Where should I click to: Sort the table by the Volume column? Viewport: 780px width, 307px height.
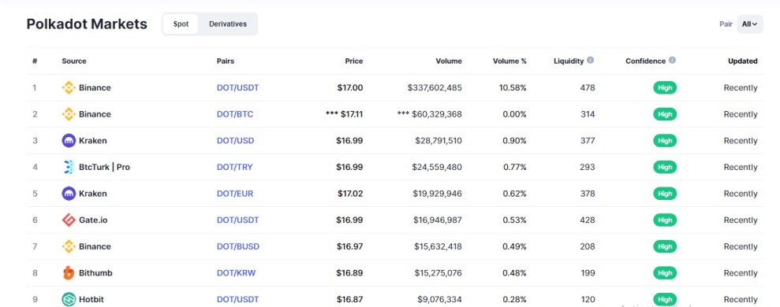(449, 61)
